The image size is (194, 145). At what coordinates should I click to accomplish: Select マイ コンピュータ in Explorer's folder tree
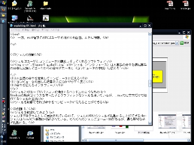[55, 137]
